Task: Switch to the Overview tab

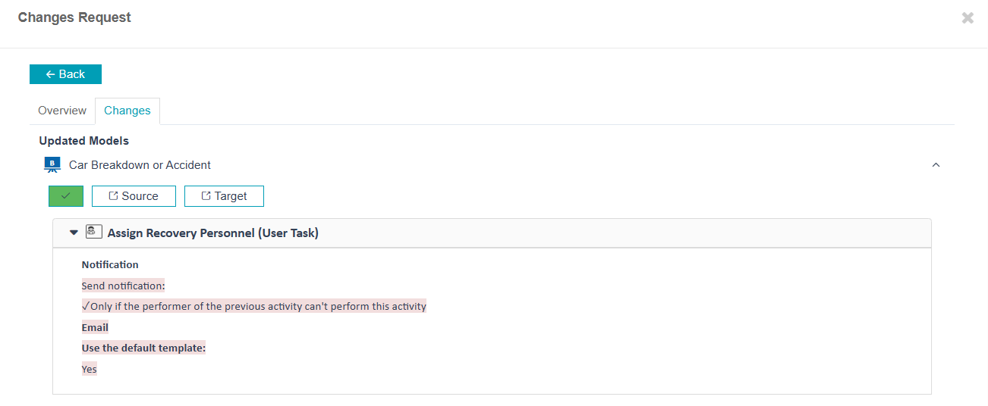Action: coord(62,111)
